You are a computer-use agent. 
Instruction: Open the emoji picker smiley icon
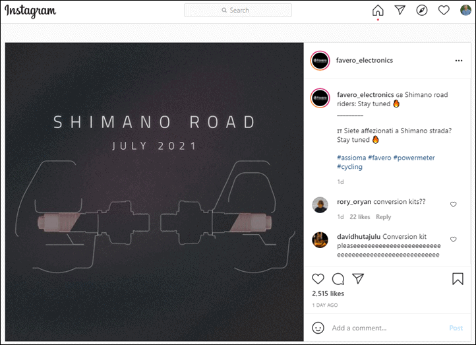(318, 328)
